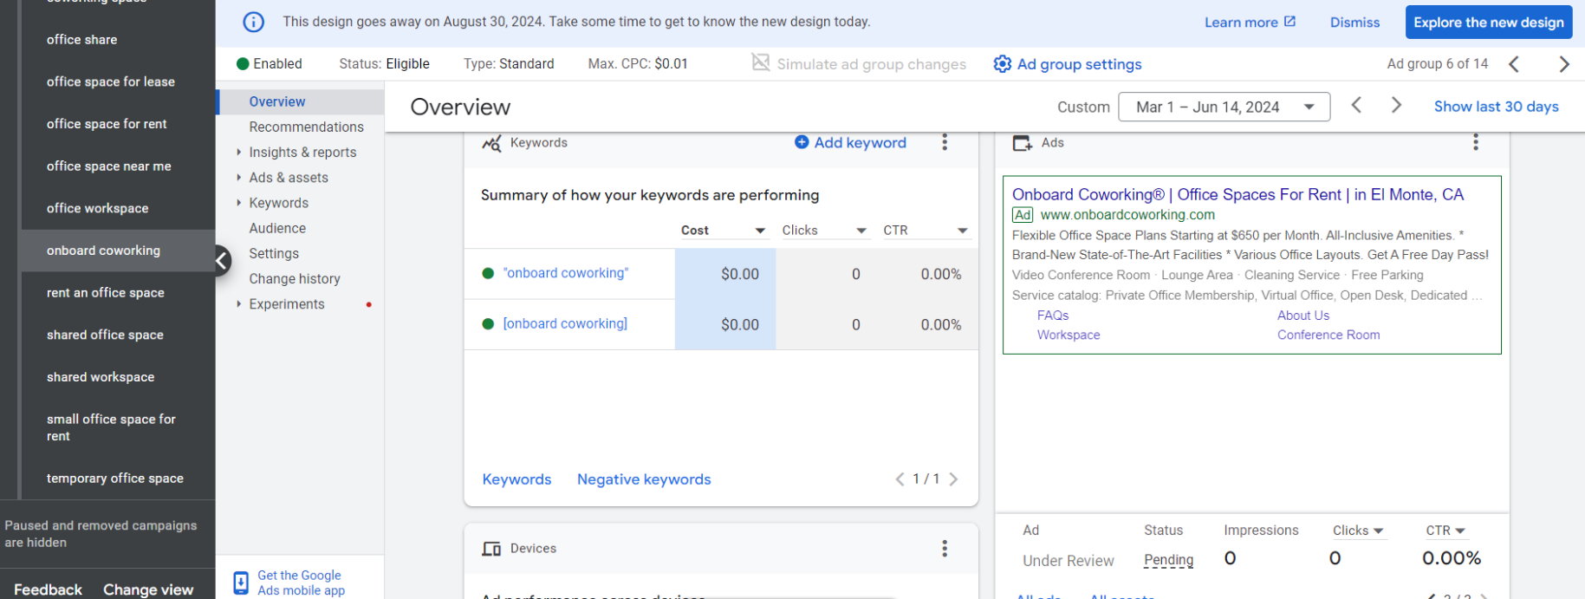
Task: Click Add keyword in the Keywords card
Action: pos(850,143)
